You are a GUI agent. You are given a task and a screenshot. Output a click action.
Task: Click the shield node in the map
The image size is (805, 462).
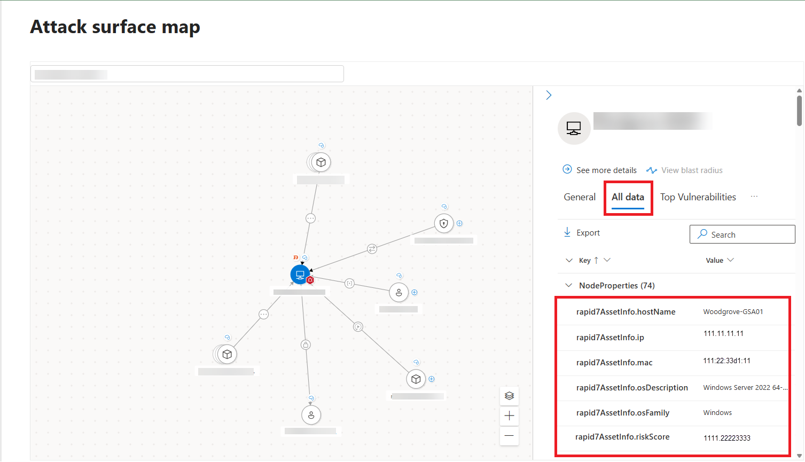pos(444,223)
